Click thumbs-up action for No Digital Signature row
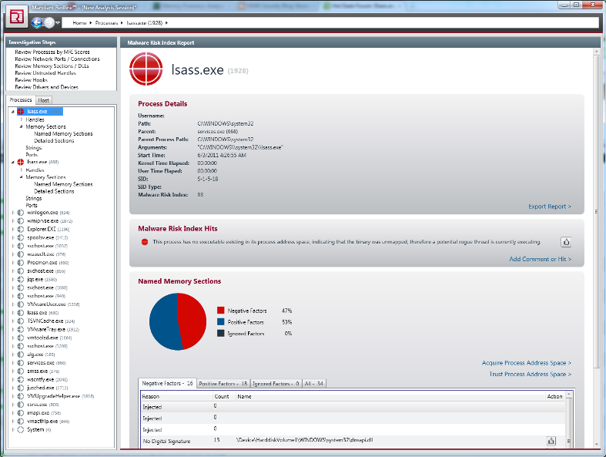 tap(551, 441)
